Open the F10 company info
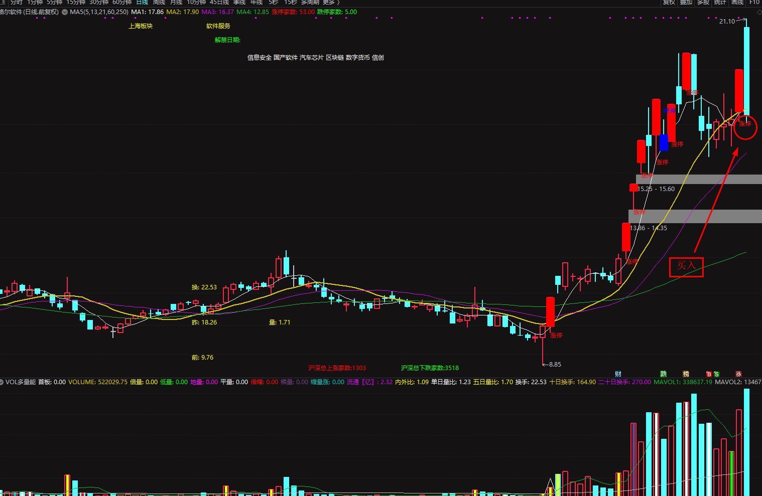The height and width of the screenshot is (496, 762). point(754,2)
